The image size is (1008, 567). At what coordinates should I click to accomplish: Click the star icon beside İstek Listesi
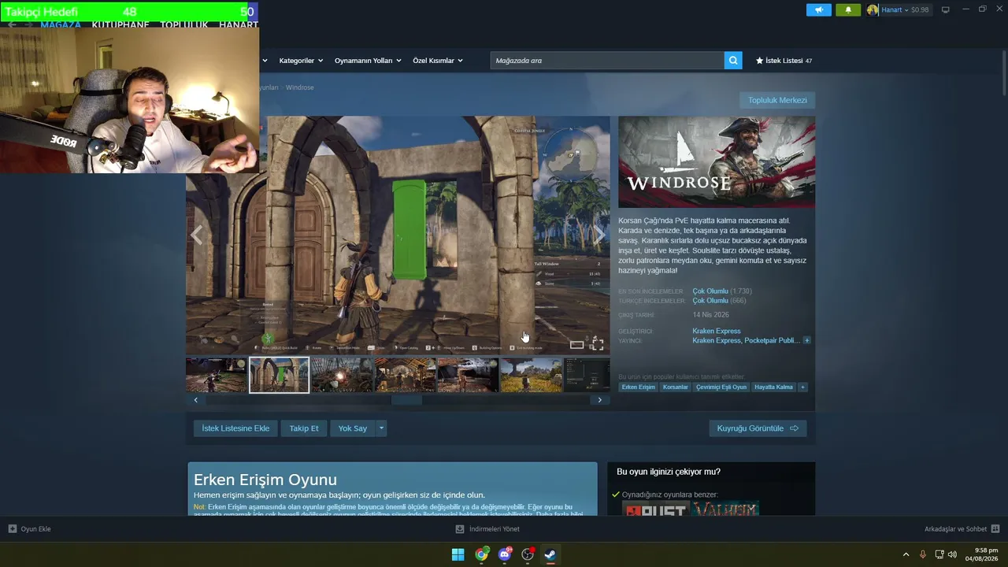760,61
